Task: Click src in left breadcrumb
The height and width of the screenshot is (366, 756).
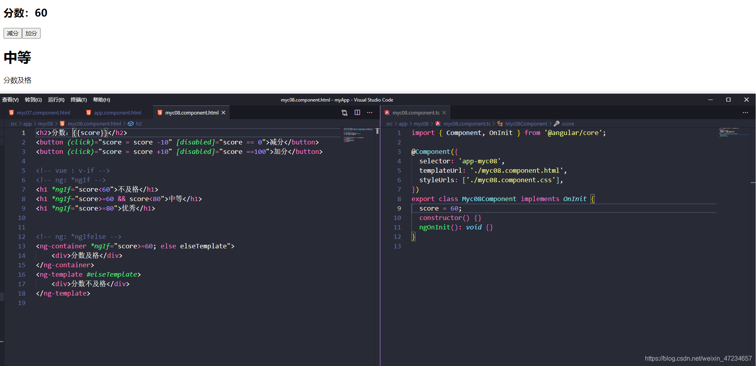Action: click(x=14, y=124)
